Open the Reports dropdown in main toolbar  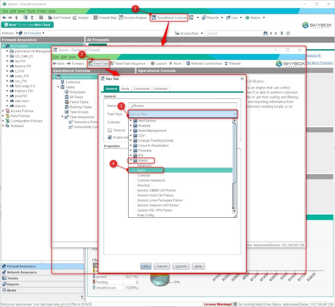(x=222, y=18)
